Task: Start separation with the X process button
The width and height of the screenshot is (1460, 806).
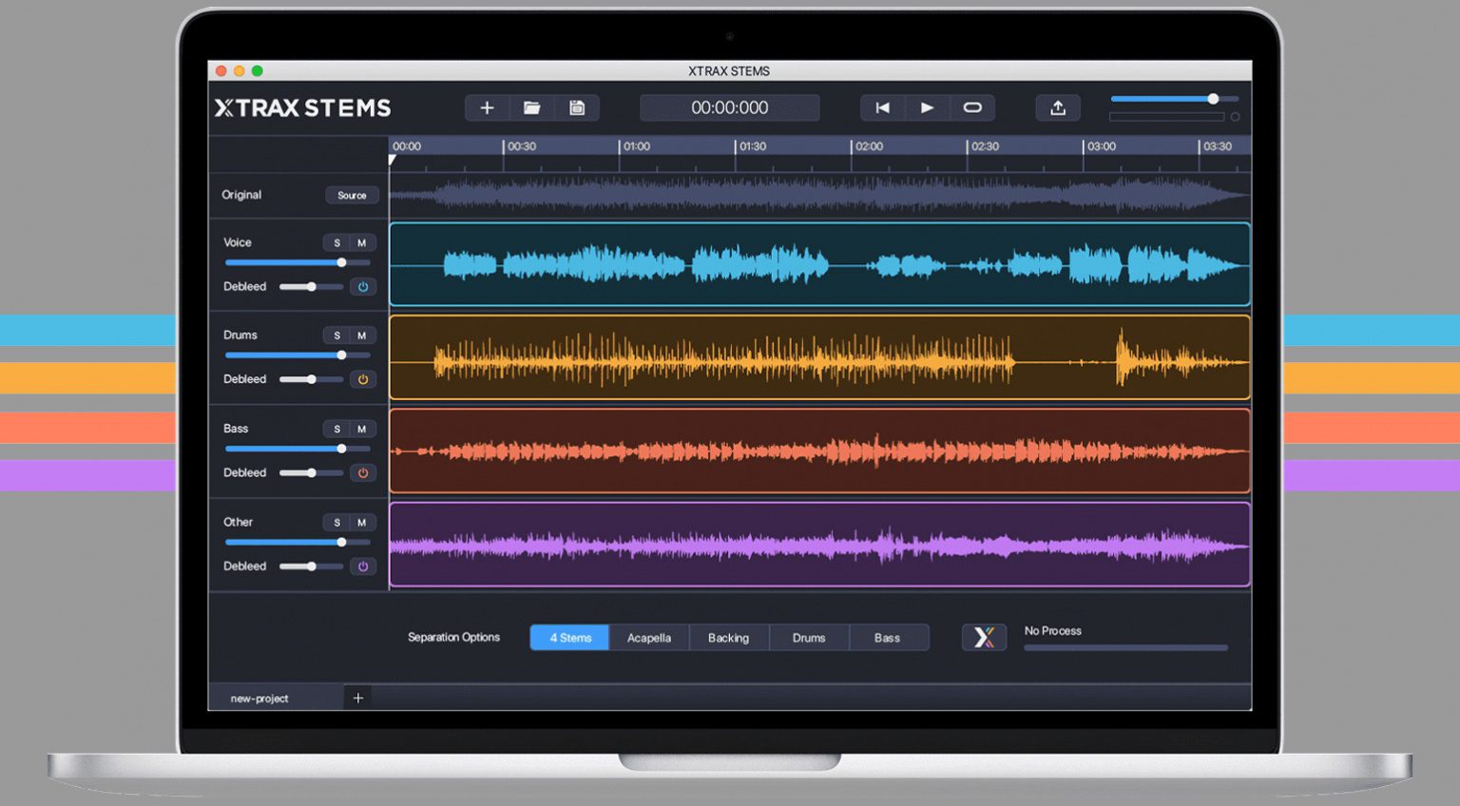Action: (x=984, y=637)
